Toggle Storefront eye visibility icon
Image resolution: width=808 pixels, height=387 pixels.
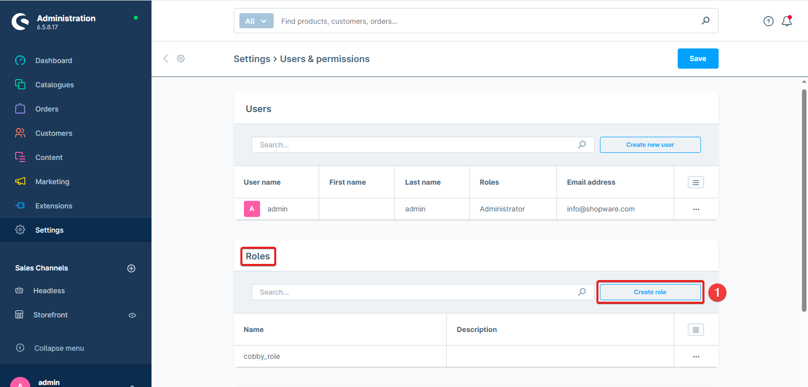click(132, 315)
